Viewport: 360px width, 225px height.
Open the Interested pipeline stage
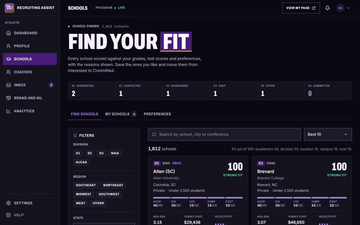92,91
